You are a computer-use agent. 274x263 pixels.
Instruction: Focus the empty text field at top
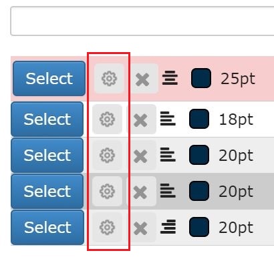click(142, 21)
